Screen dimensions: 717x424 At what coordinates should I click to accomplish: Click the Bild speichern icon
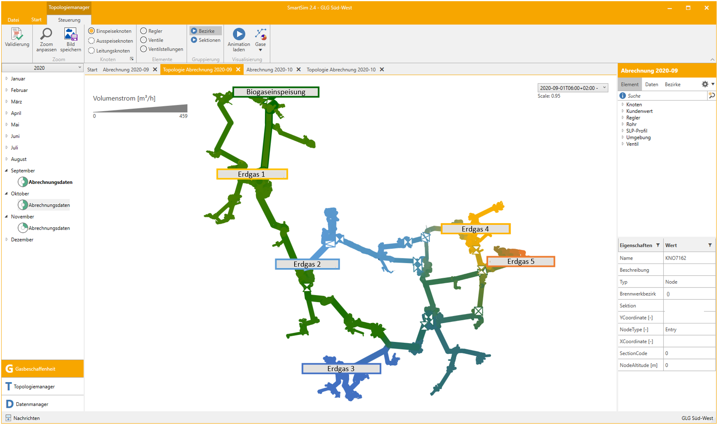71,34
